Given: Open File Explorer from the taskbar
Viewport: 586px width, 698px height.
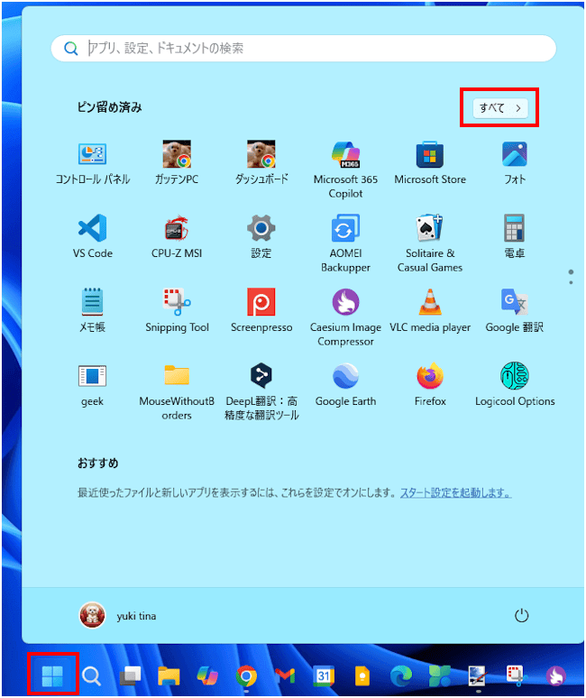Looking at the screenshot, I should pyautogui.click(x=169, y=676).
